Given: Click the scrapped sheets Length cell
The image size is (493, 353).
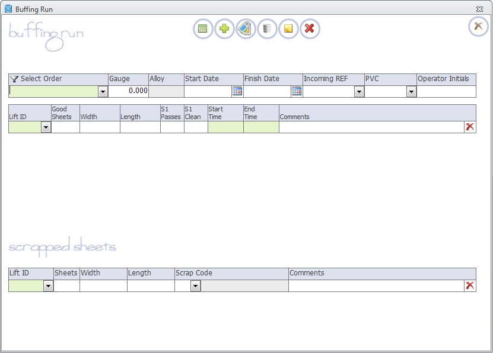Looking at the screenshot, I should tap(151, 286).
